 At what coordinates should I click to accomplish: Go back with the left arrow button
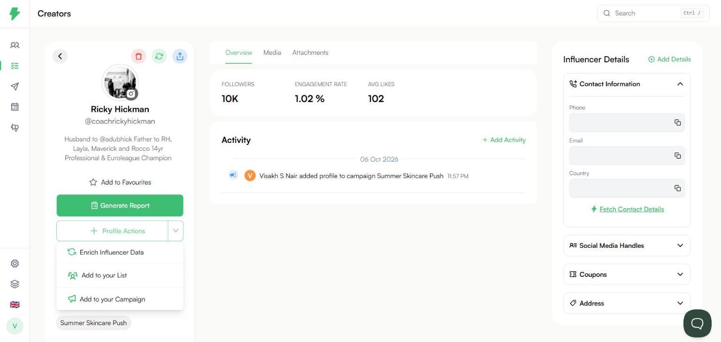pyautogui.click(x=60, y=56)
